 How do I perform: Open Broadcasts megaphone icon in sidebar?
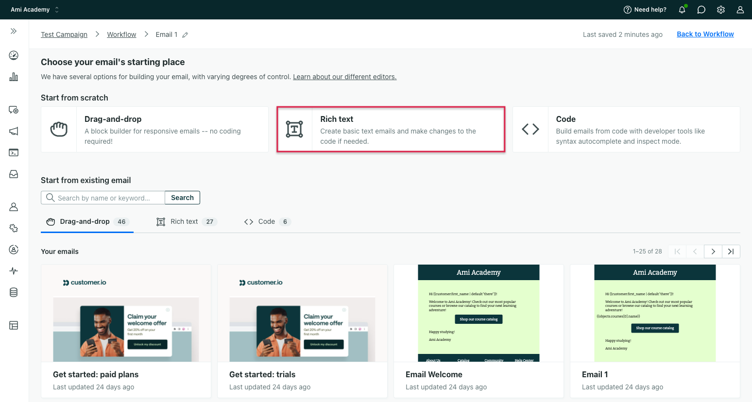[14, 131]
